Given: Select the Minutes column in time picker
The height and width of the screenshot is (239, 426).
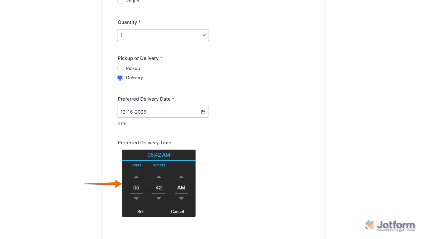Looking at the screenshot, I should coord(159,187).
